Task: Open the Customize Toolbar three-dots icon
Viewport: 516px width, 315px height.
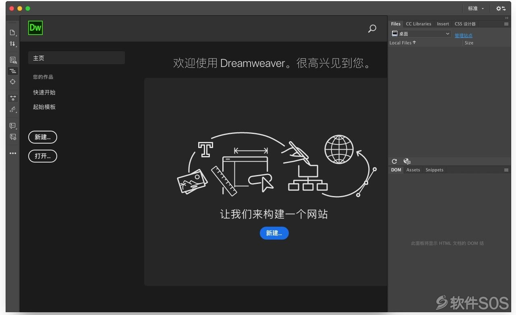Action: tap(13, 153)
